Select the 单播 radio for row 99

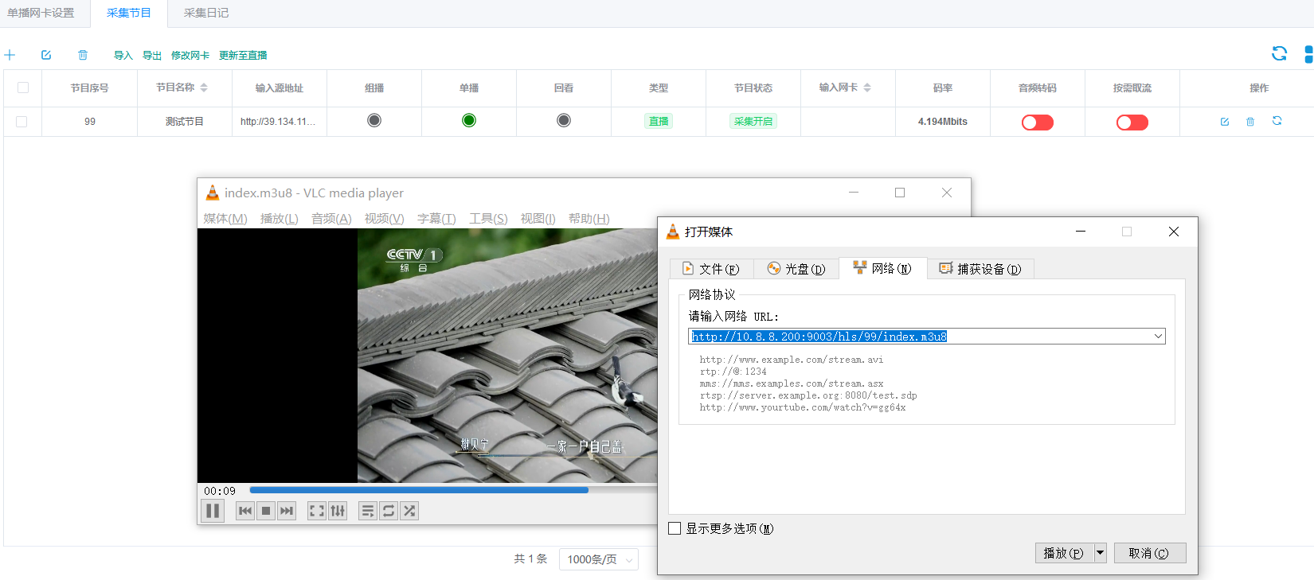pos(469,120)
